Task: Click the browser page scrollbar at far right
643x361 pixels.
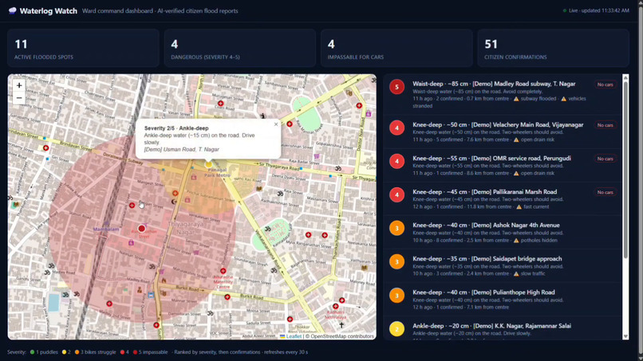Action: tap(640, 180)
